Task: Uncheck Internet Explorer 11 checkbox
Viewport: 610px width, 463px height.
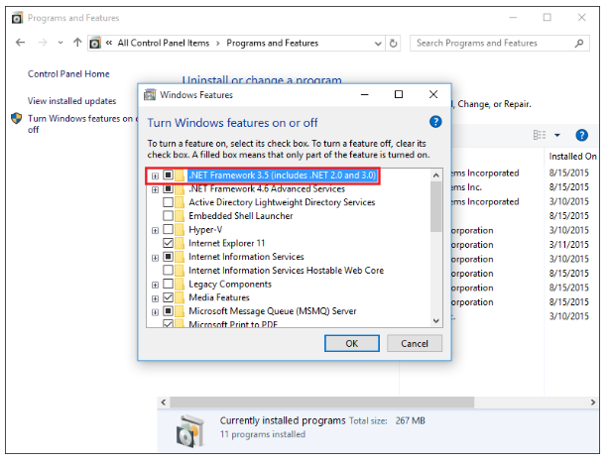Action: [168, 243]
